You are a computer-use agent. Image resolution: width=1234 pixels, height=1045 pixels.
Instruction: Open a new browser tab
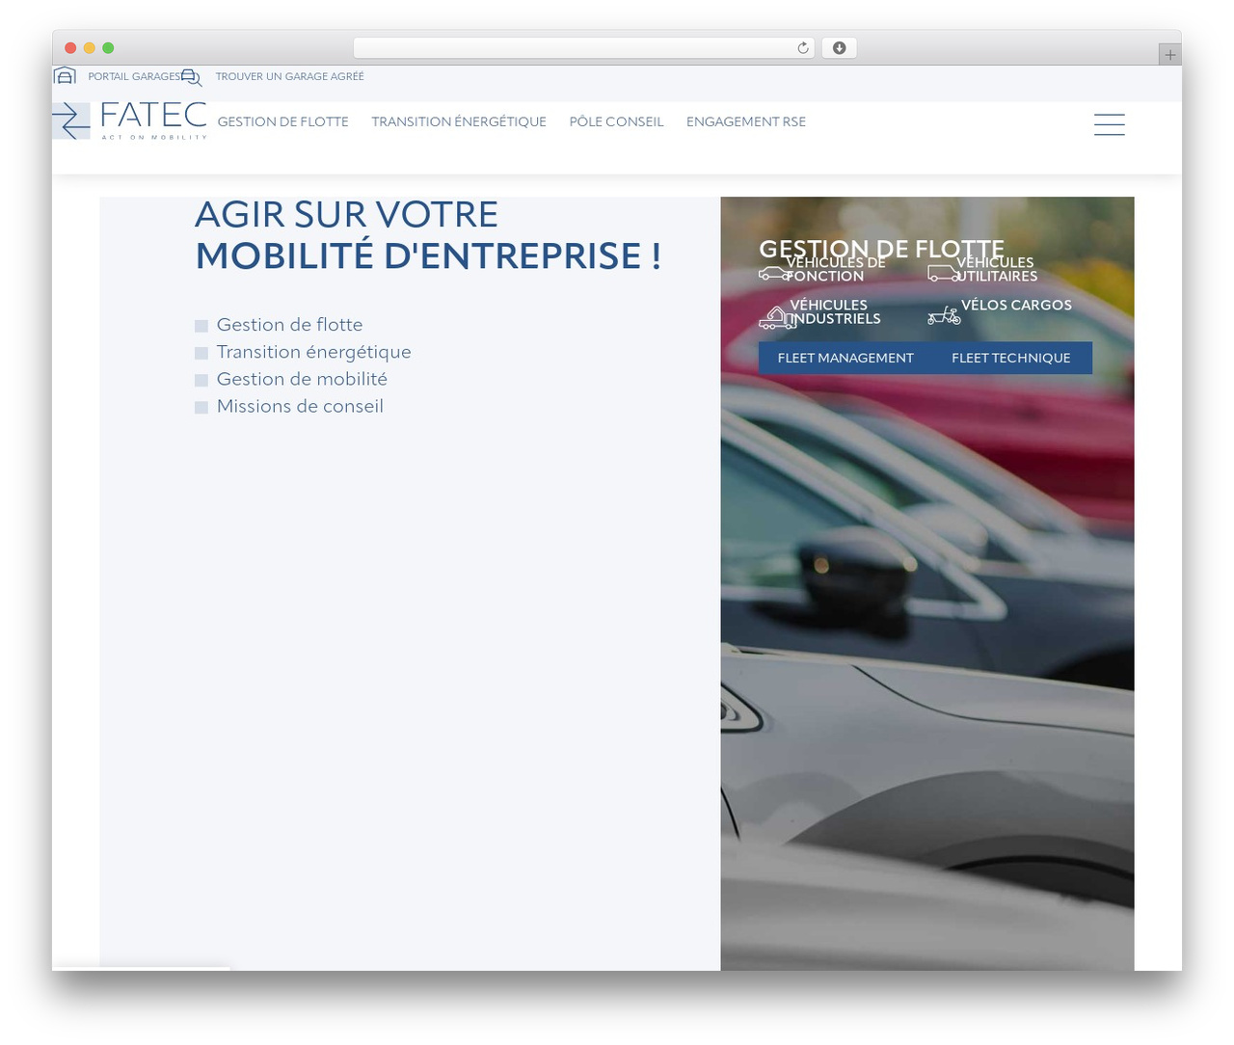[1170, 55]
